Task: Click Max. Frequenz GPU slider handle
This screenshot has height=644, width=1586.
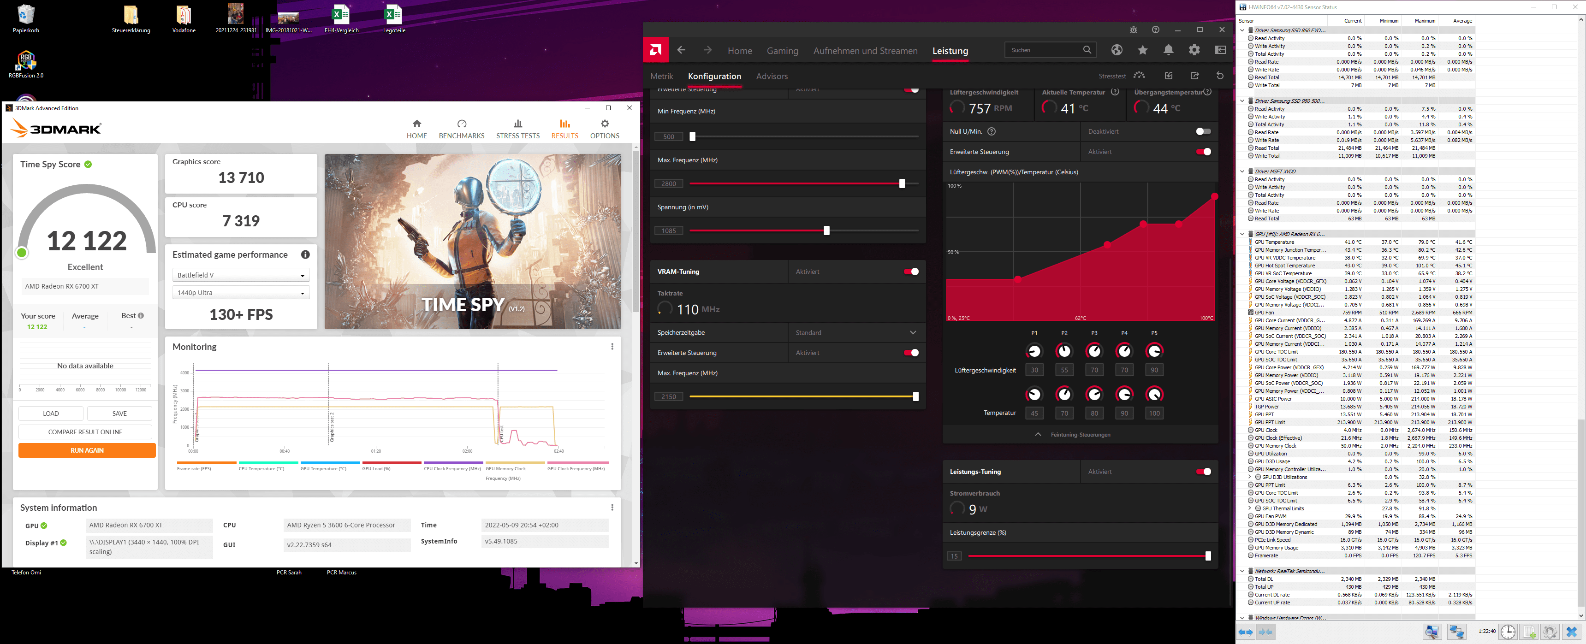Action: point(902,183)
